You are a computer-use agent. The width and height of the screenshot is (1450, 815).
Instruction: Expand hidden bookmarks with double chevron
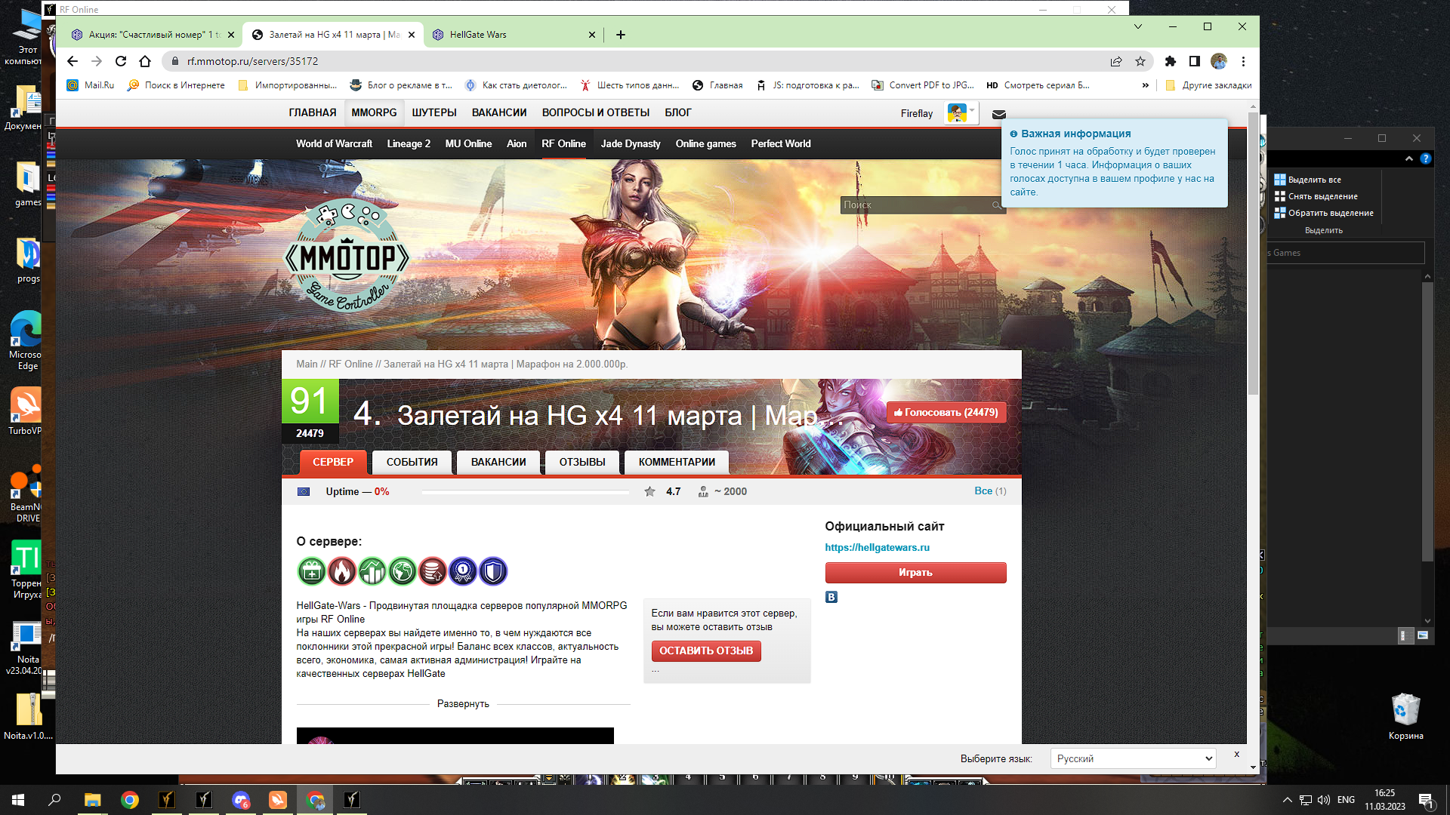click(1146, 85)
